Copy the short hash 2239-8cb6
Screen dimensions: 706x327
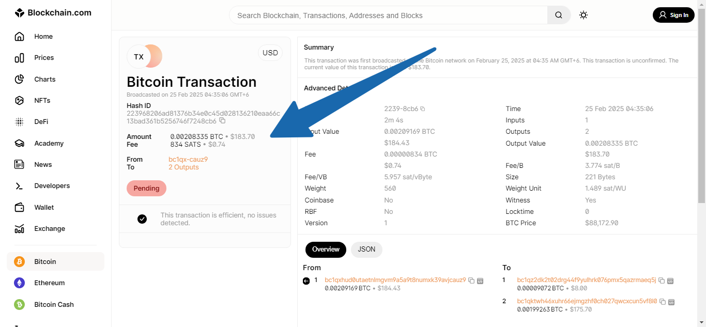[x=423, y=109]
